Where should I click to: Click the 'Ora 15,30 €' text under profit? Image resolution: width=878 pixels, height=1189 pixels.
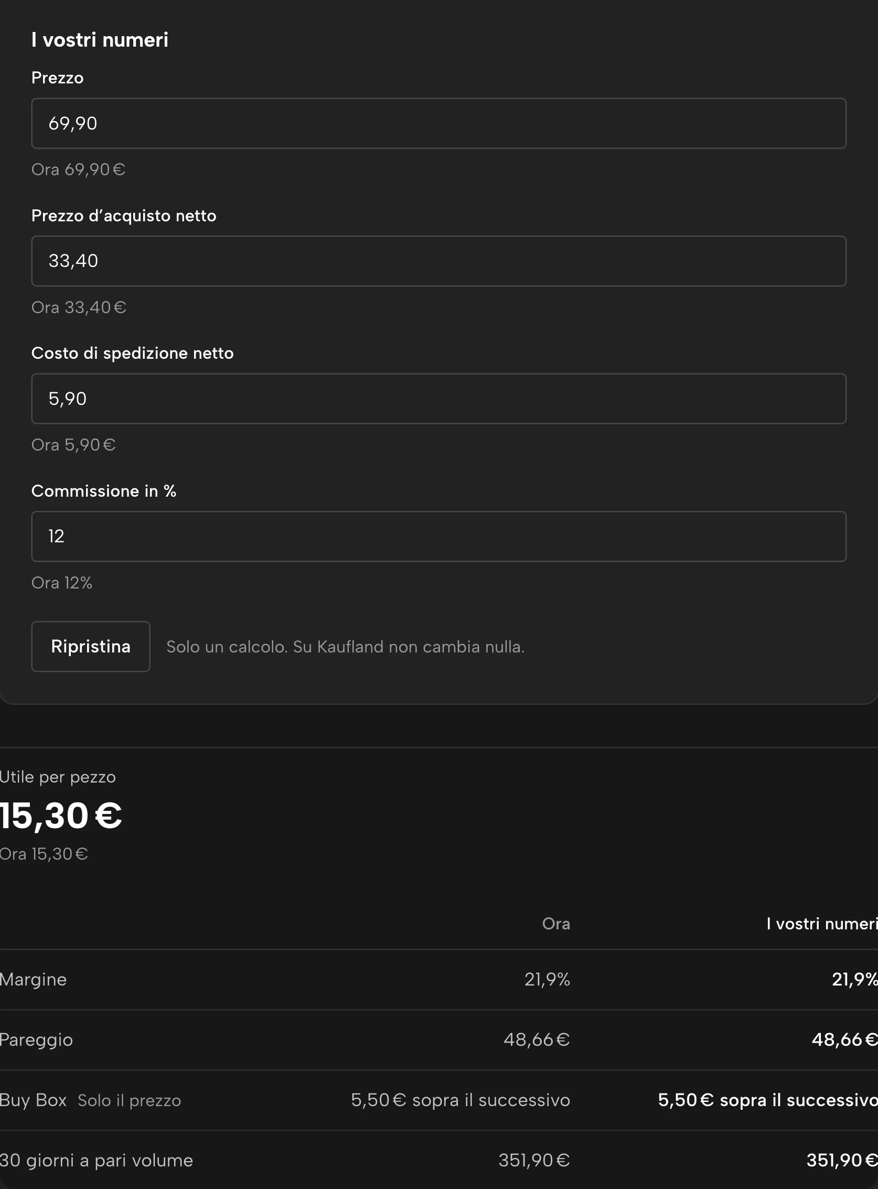(44, 854)
